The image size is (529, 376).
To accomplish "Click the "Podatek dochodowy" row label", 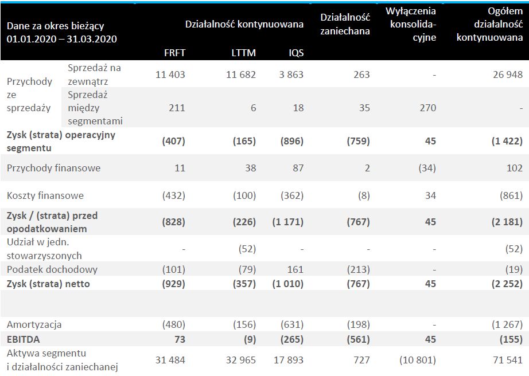I will [x=52, y=269].
